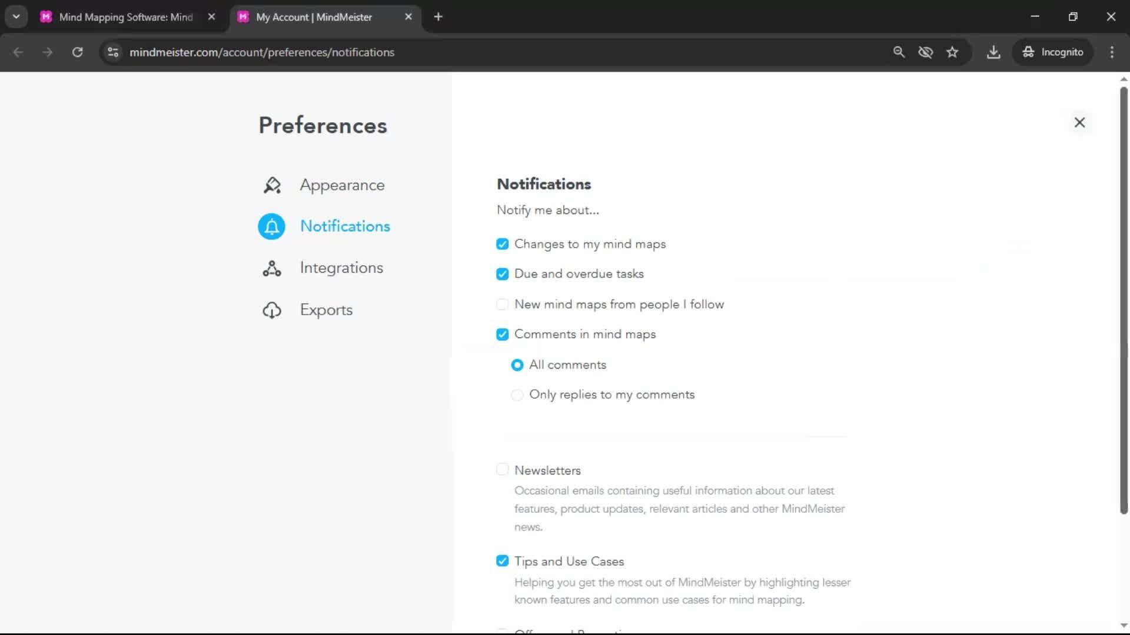Minimize the browser window
This screenshot has height=635, width=1130.
1035,17
